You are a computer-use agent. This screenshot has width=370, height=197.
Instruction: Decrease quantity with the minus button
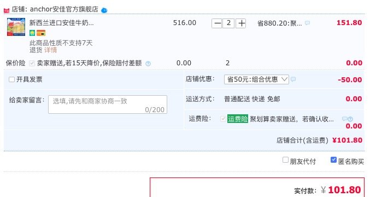tap(216, 23)
